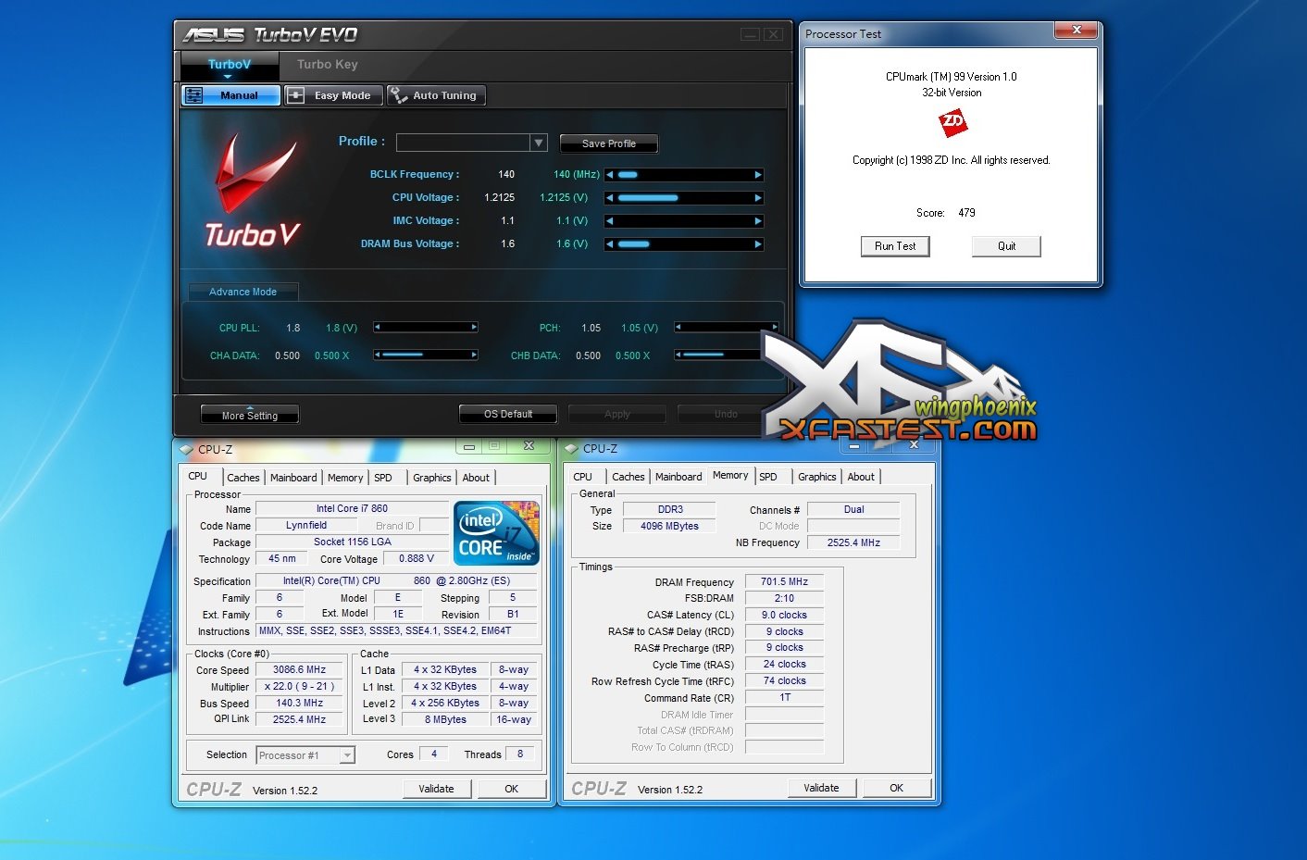Increase CPU Voltage with right arrow
The height and width of the screenshot is (860, 1307).
pos(758,197)
